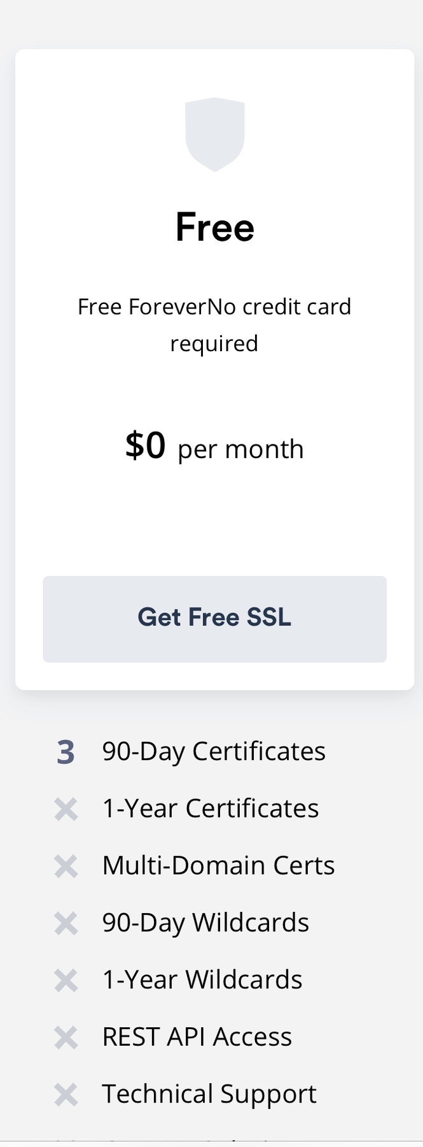
Task: Click the 90-Day Wildcards label
Action: pyautogui.click(x=205, y=923)
